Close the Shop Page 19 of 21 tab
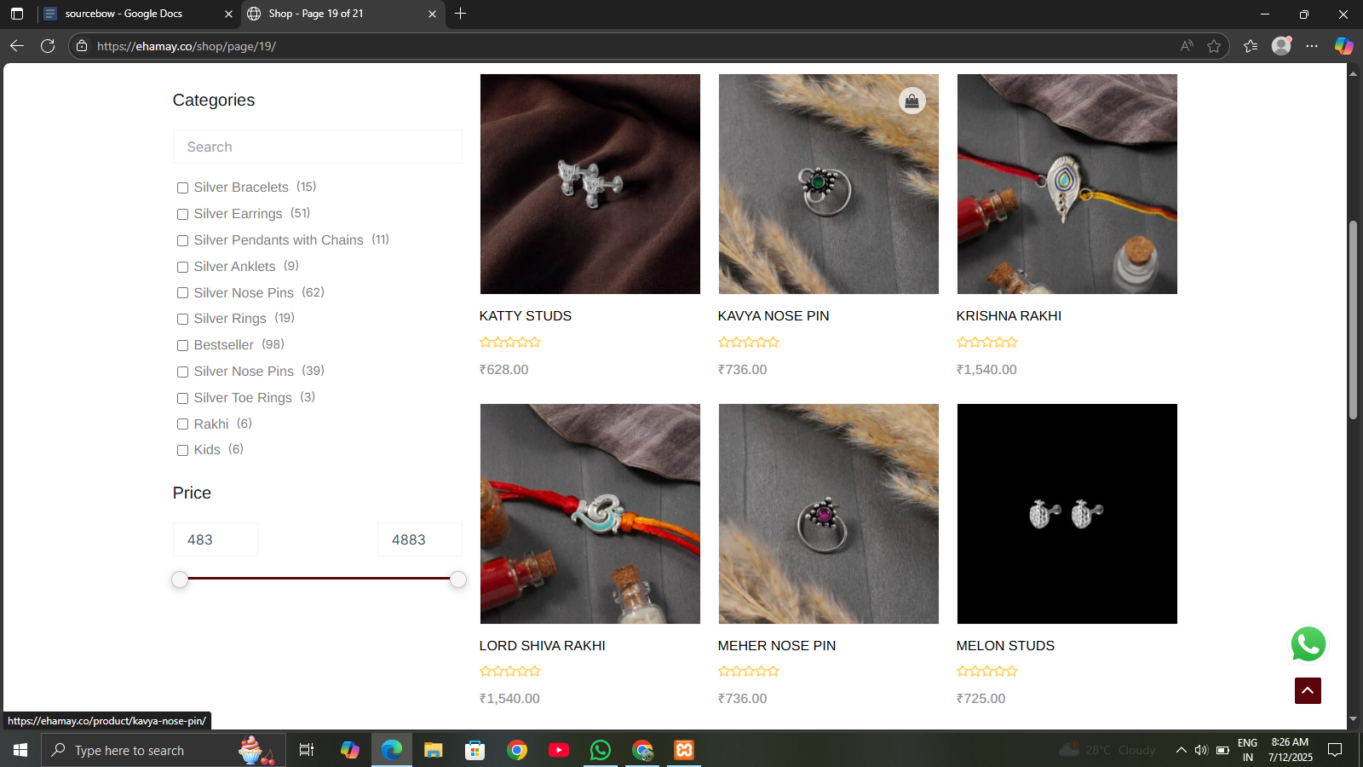The width and height of the screenshot is (1363, 767). coord(432,14)
